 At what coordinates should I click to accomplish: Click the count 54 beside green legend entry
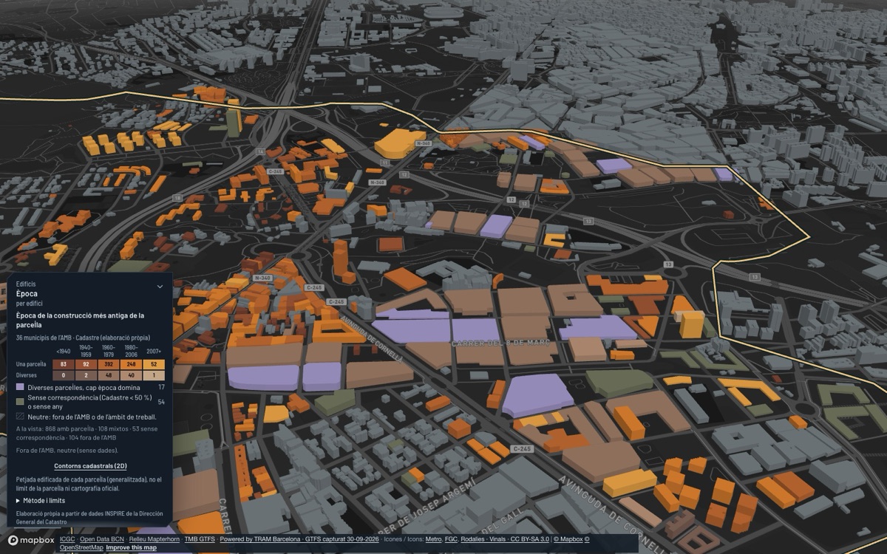[161, 401]
